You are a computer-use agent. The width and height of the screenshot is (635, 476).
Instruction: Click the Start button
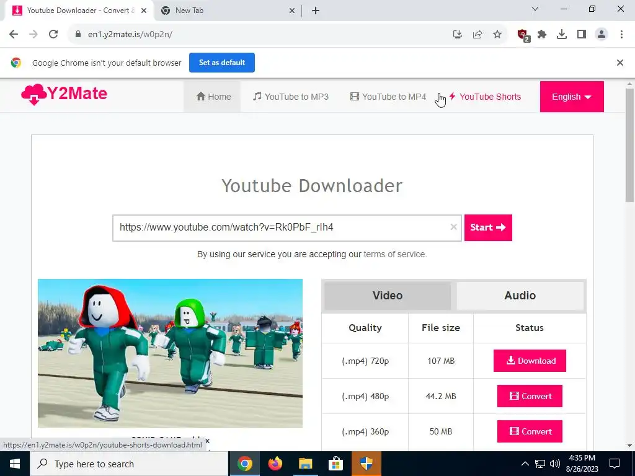click(488, 227)
